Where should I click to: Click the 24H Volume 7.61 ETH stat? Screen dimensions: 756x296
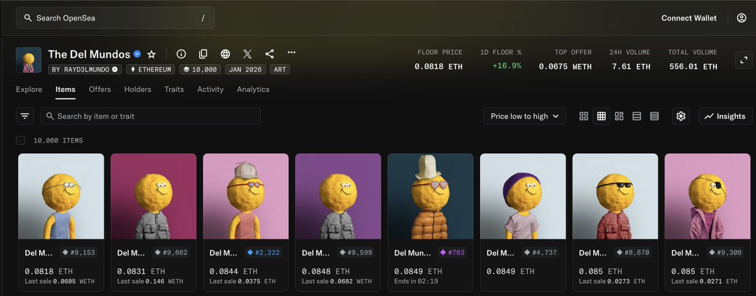point(629,60)
